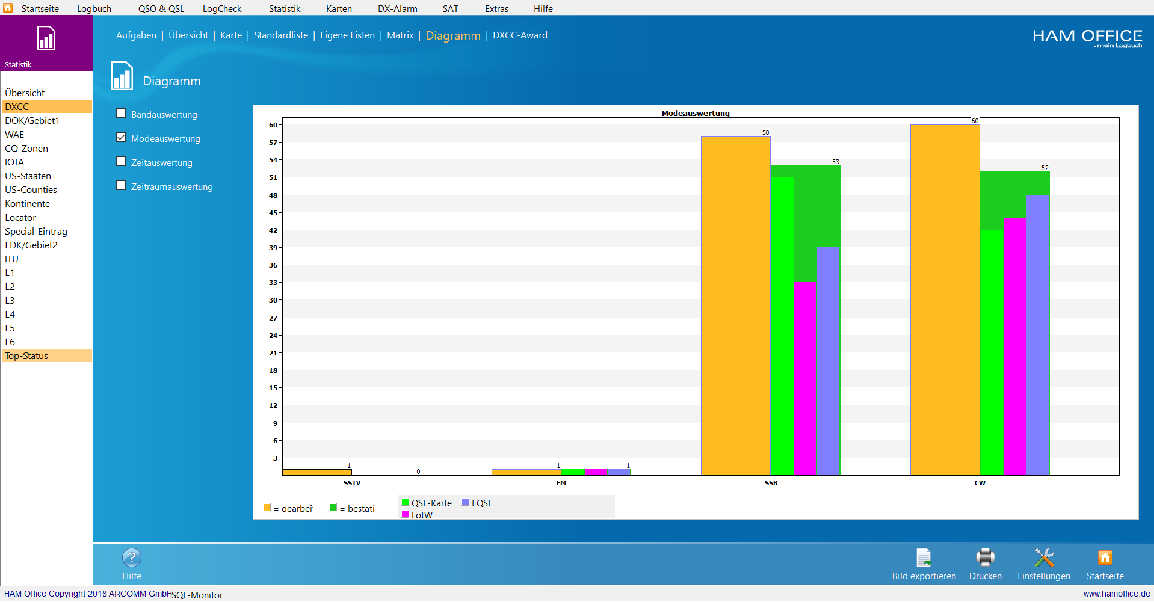Click the home icon in the menu bar

pyautogui.click(x=8, y=8)
